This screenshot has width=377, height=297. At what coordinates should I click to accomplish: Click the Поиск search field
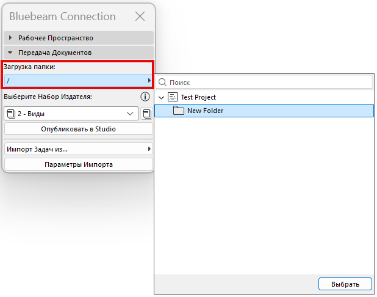[268, 82]
